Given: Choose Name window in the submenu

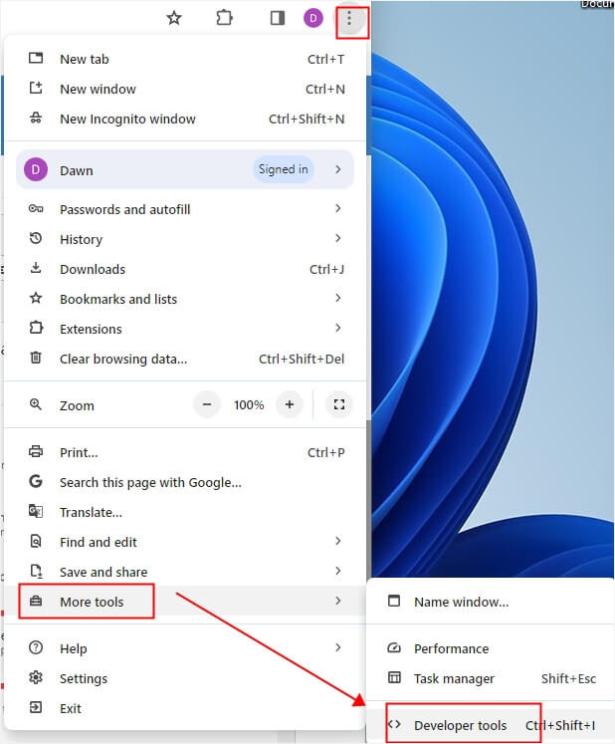Looking at the screenshot, I should click(x=461, y=602).
